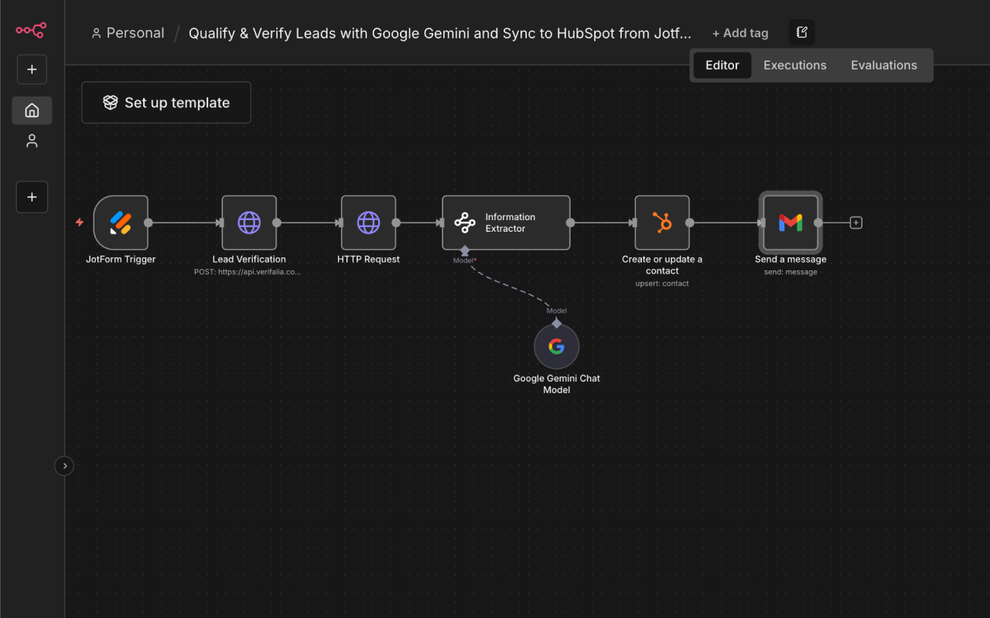Open the Home icon in the sidebar
Image resolution: width=990 pixels, height=618 pixels.
point(32,110)
